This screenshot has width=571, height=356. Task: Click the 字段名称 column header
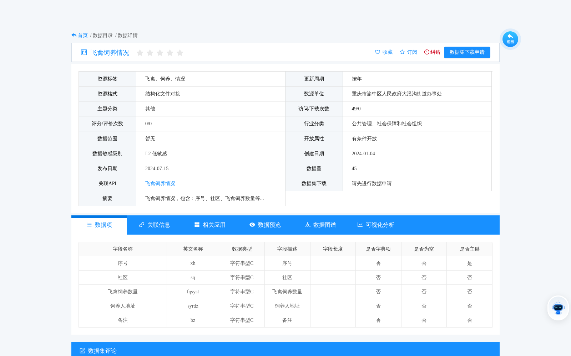pyautogui.click(x=123, y=249)
